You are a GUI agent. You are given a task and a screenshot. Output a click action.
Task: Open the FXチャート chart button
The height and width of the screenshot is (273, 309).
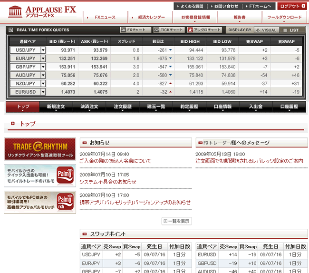135,30
